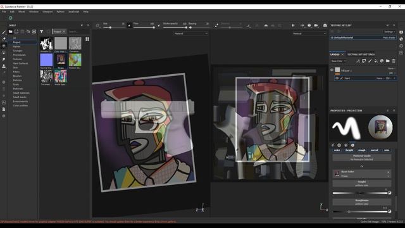Open the right viewport Material dropdown
The image size is (405, 228).
click(309, 34)
